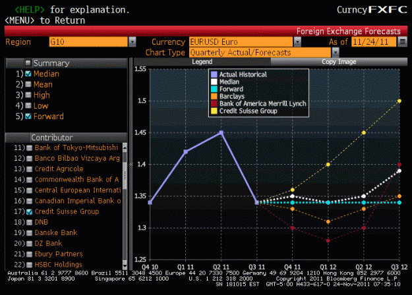Check DNB contributor checkbox
Image resolution: width=412 pixels, height=295 pixels.
pyautogui.click(x=30, y=223)
